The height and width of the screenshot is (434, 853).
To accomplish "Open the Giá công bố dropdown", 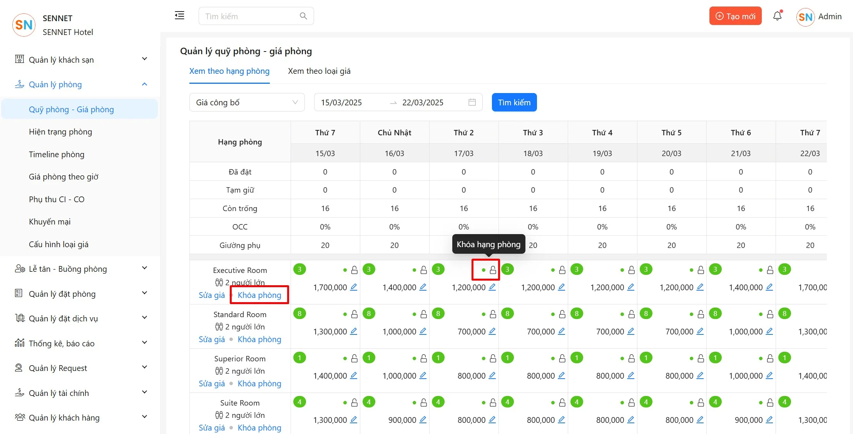I will 247,102.
